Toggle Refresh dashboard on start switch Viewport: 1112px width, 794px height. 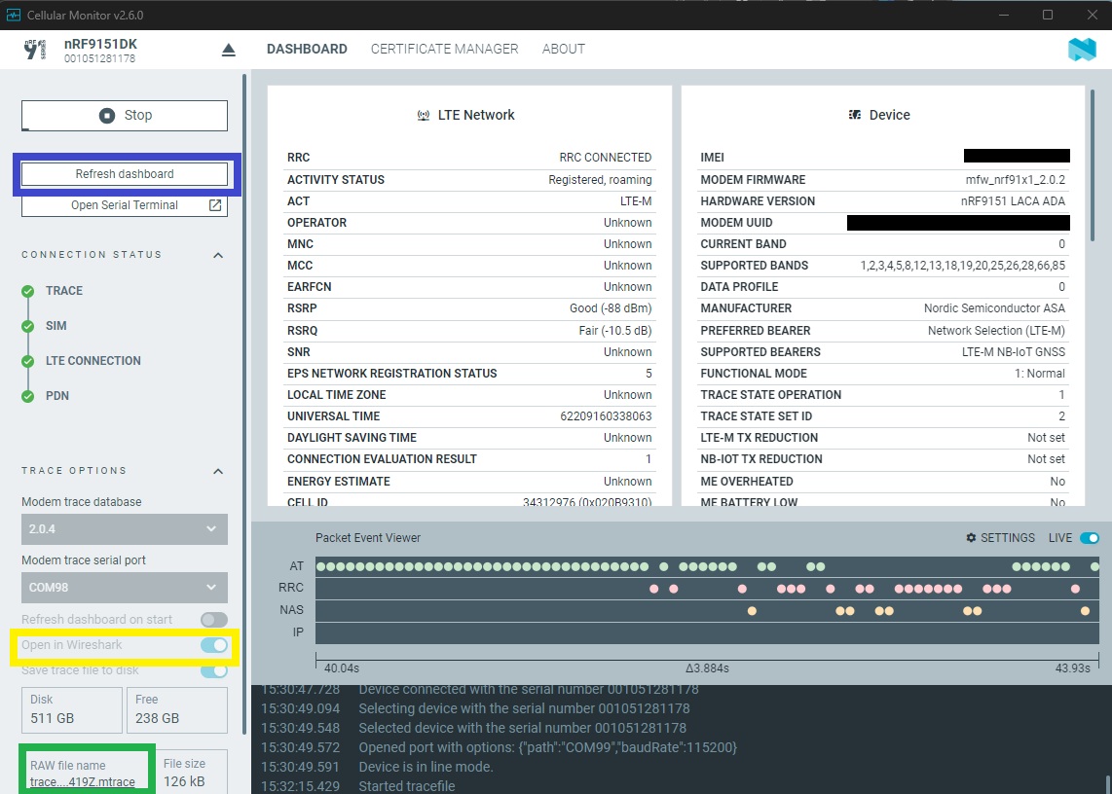(x=213, y=620)
